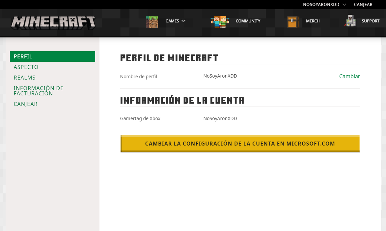Open Información de Facturación in sidebar
This screenshot has width=386, height=231.
(39, 91)
